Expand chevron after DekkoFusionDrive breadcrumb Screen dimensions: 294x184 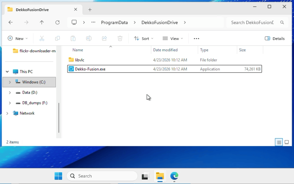(x=185, y=22)
